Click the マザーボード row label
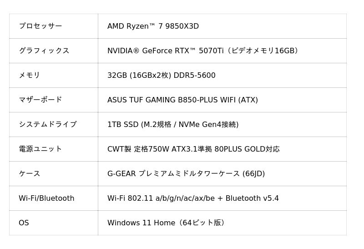 pos(40,100)
